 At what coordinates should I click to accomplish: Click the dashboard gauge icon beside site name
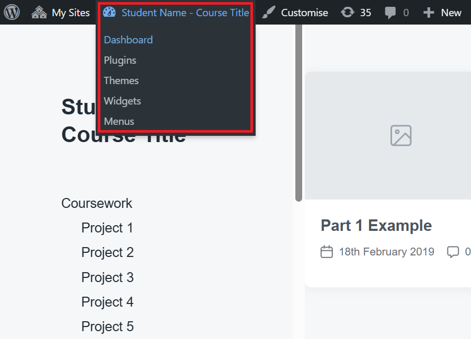point(109,13)
